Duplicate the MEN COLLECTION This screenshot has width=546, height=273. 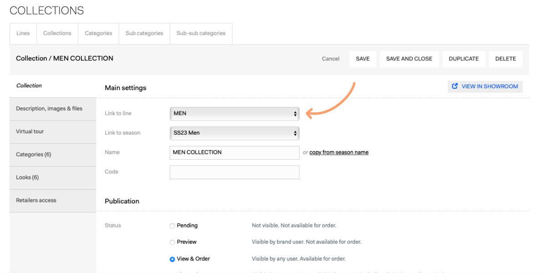(x=464, y=59)
